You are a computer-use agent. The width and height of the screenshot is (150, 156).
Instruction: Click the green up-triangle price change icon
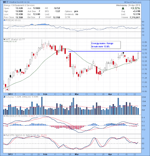point(123,8)
